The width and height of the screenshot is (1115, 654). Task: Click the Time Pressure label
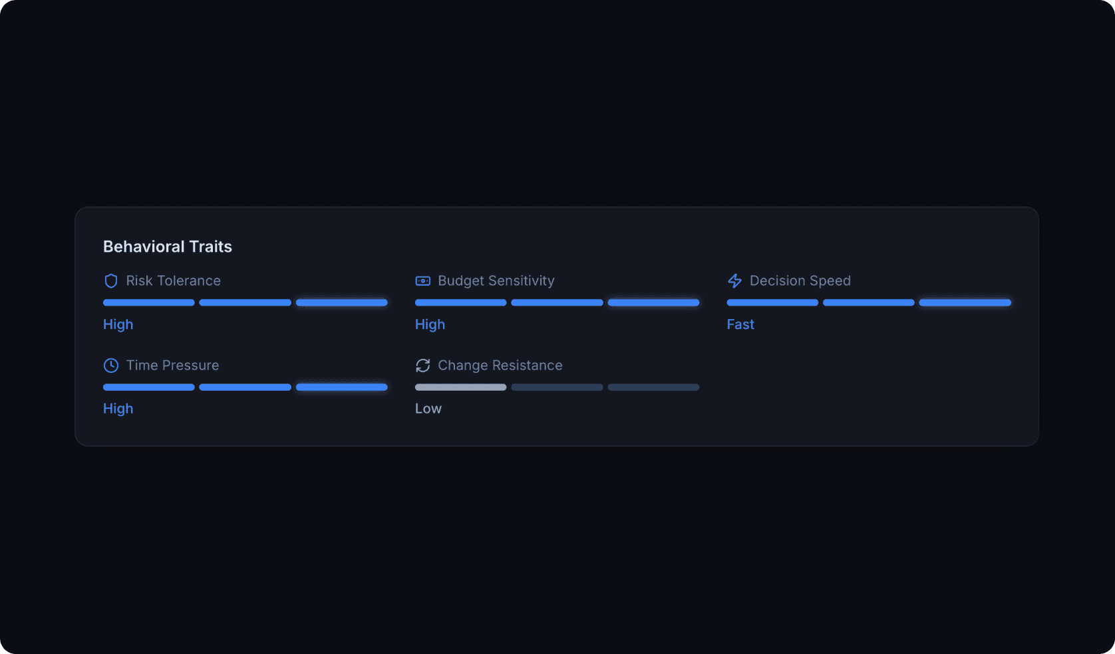[x=173, y=366]
